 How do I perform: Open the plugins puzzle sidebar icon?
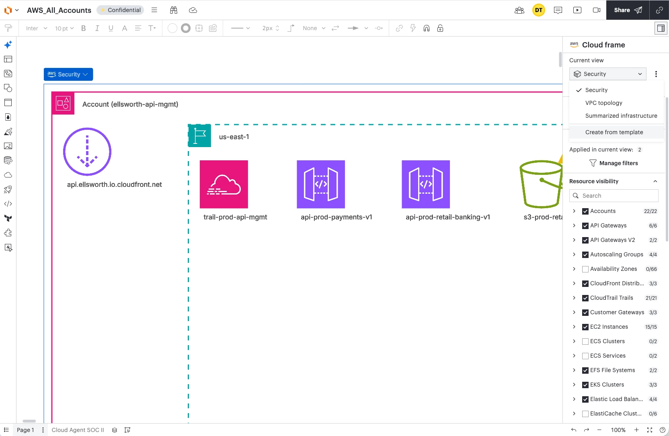click(x=8, y=233)
